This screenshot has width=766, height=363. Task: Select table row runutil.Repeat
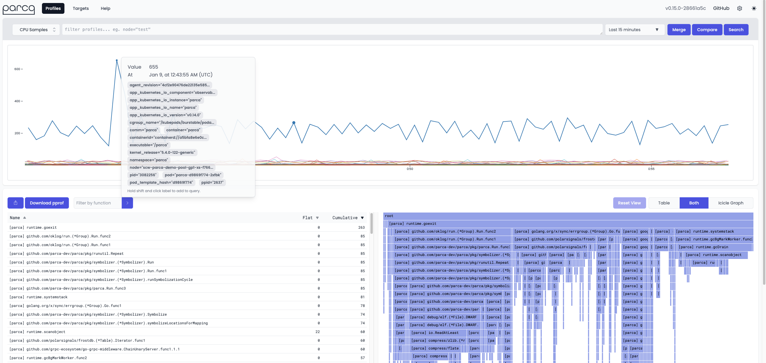[187, 254]
